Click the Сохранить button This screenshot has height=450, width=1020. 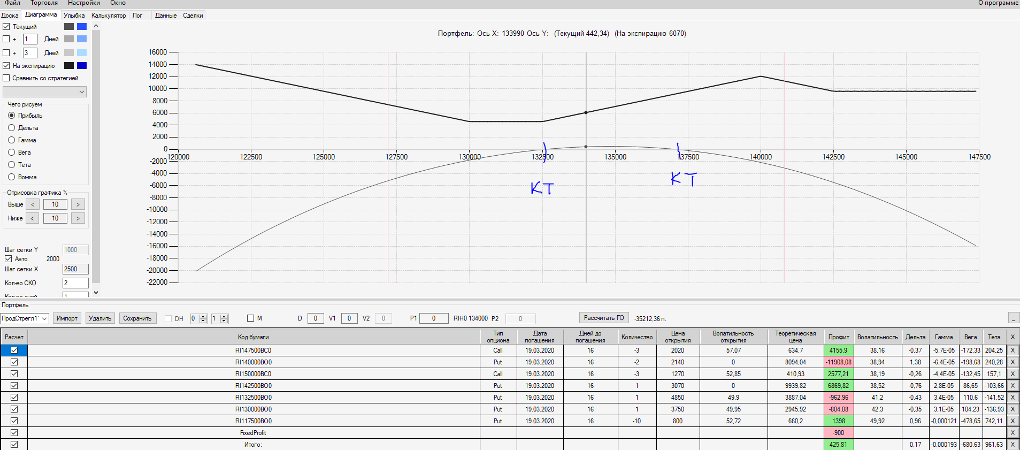137,318
